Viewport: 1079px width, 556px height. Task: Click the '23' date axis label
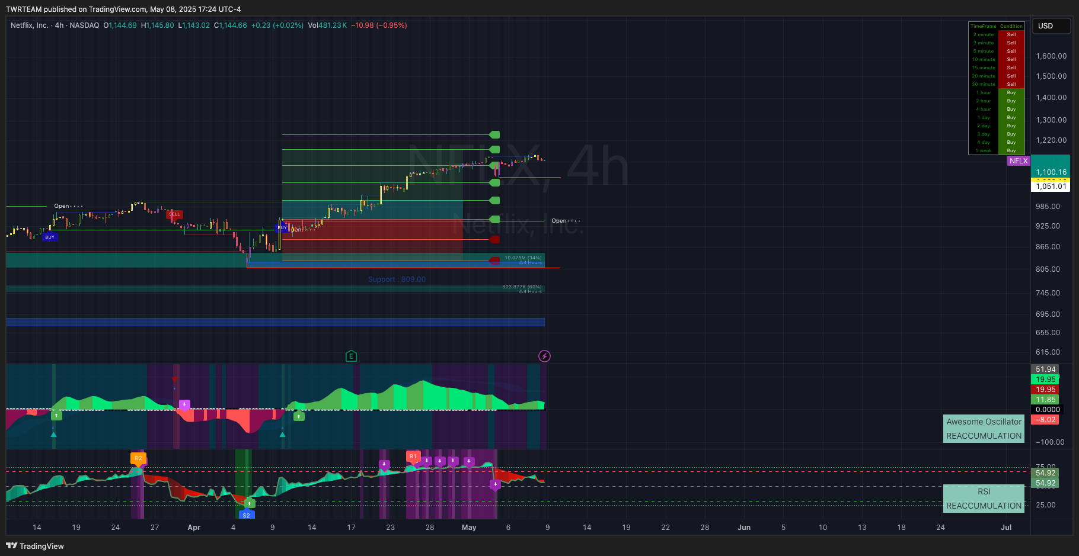pyautogui.click(x=390, y=528)
